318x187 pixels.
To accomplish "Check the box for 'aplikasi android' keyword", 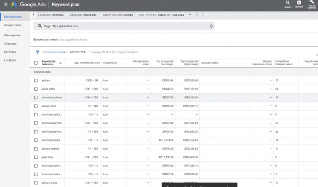I will point(36,149).
